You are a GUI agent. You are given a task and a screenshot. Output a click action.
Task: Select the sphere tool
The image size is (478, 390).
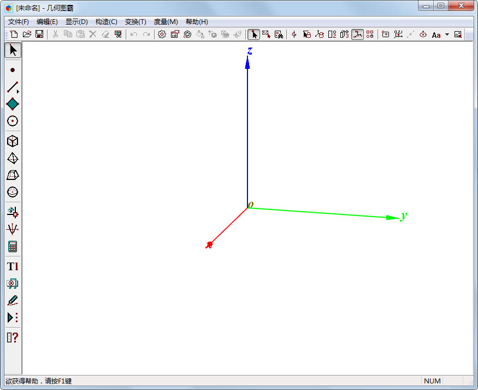(13, 192)
